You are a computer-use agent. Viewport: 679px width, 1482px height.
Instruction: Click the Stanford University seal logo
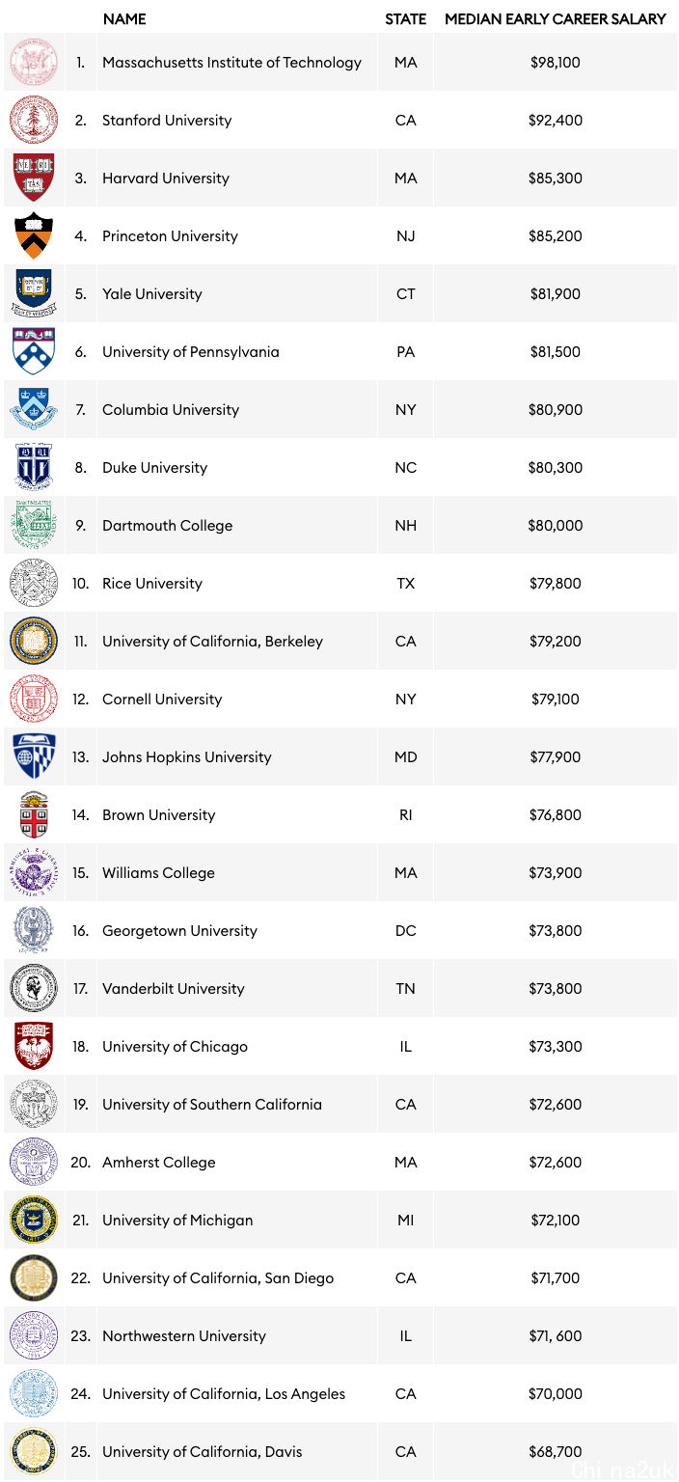(34, 121)
